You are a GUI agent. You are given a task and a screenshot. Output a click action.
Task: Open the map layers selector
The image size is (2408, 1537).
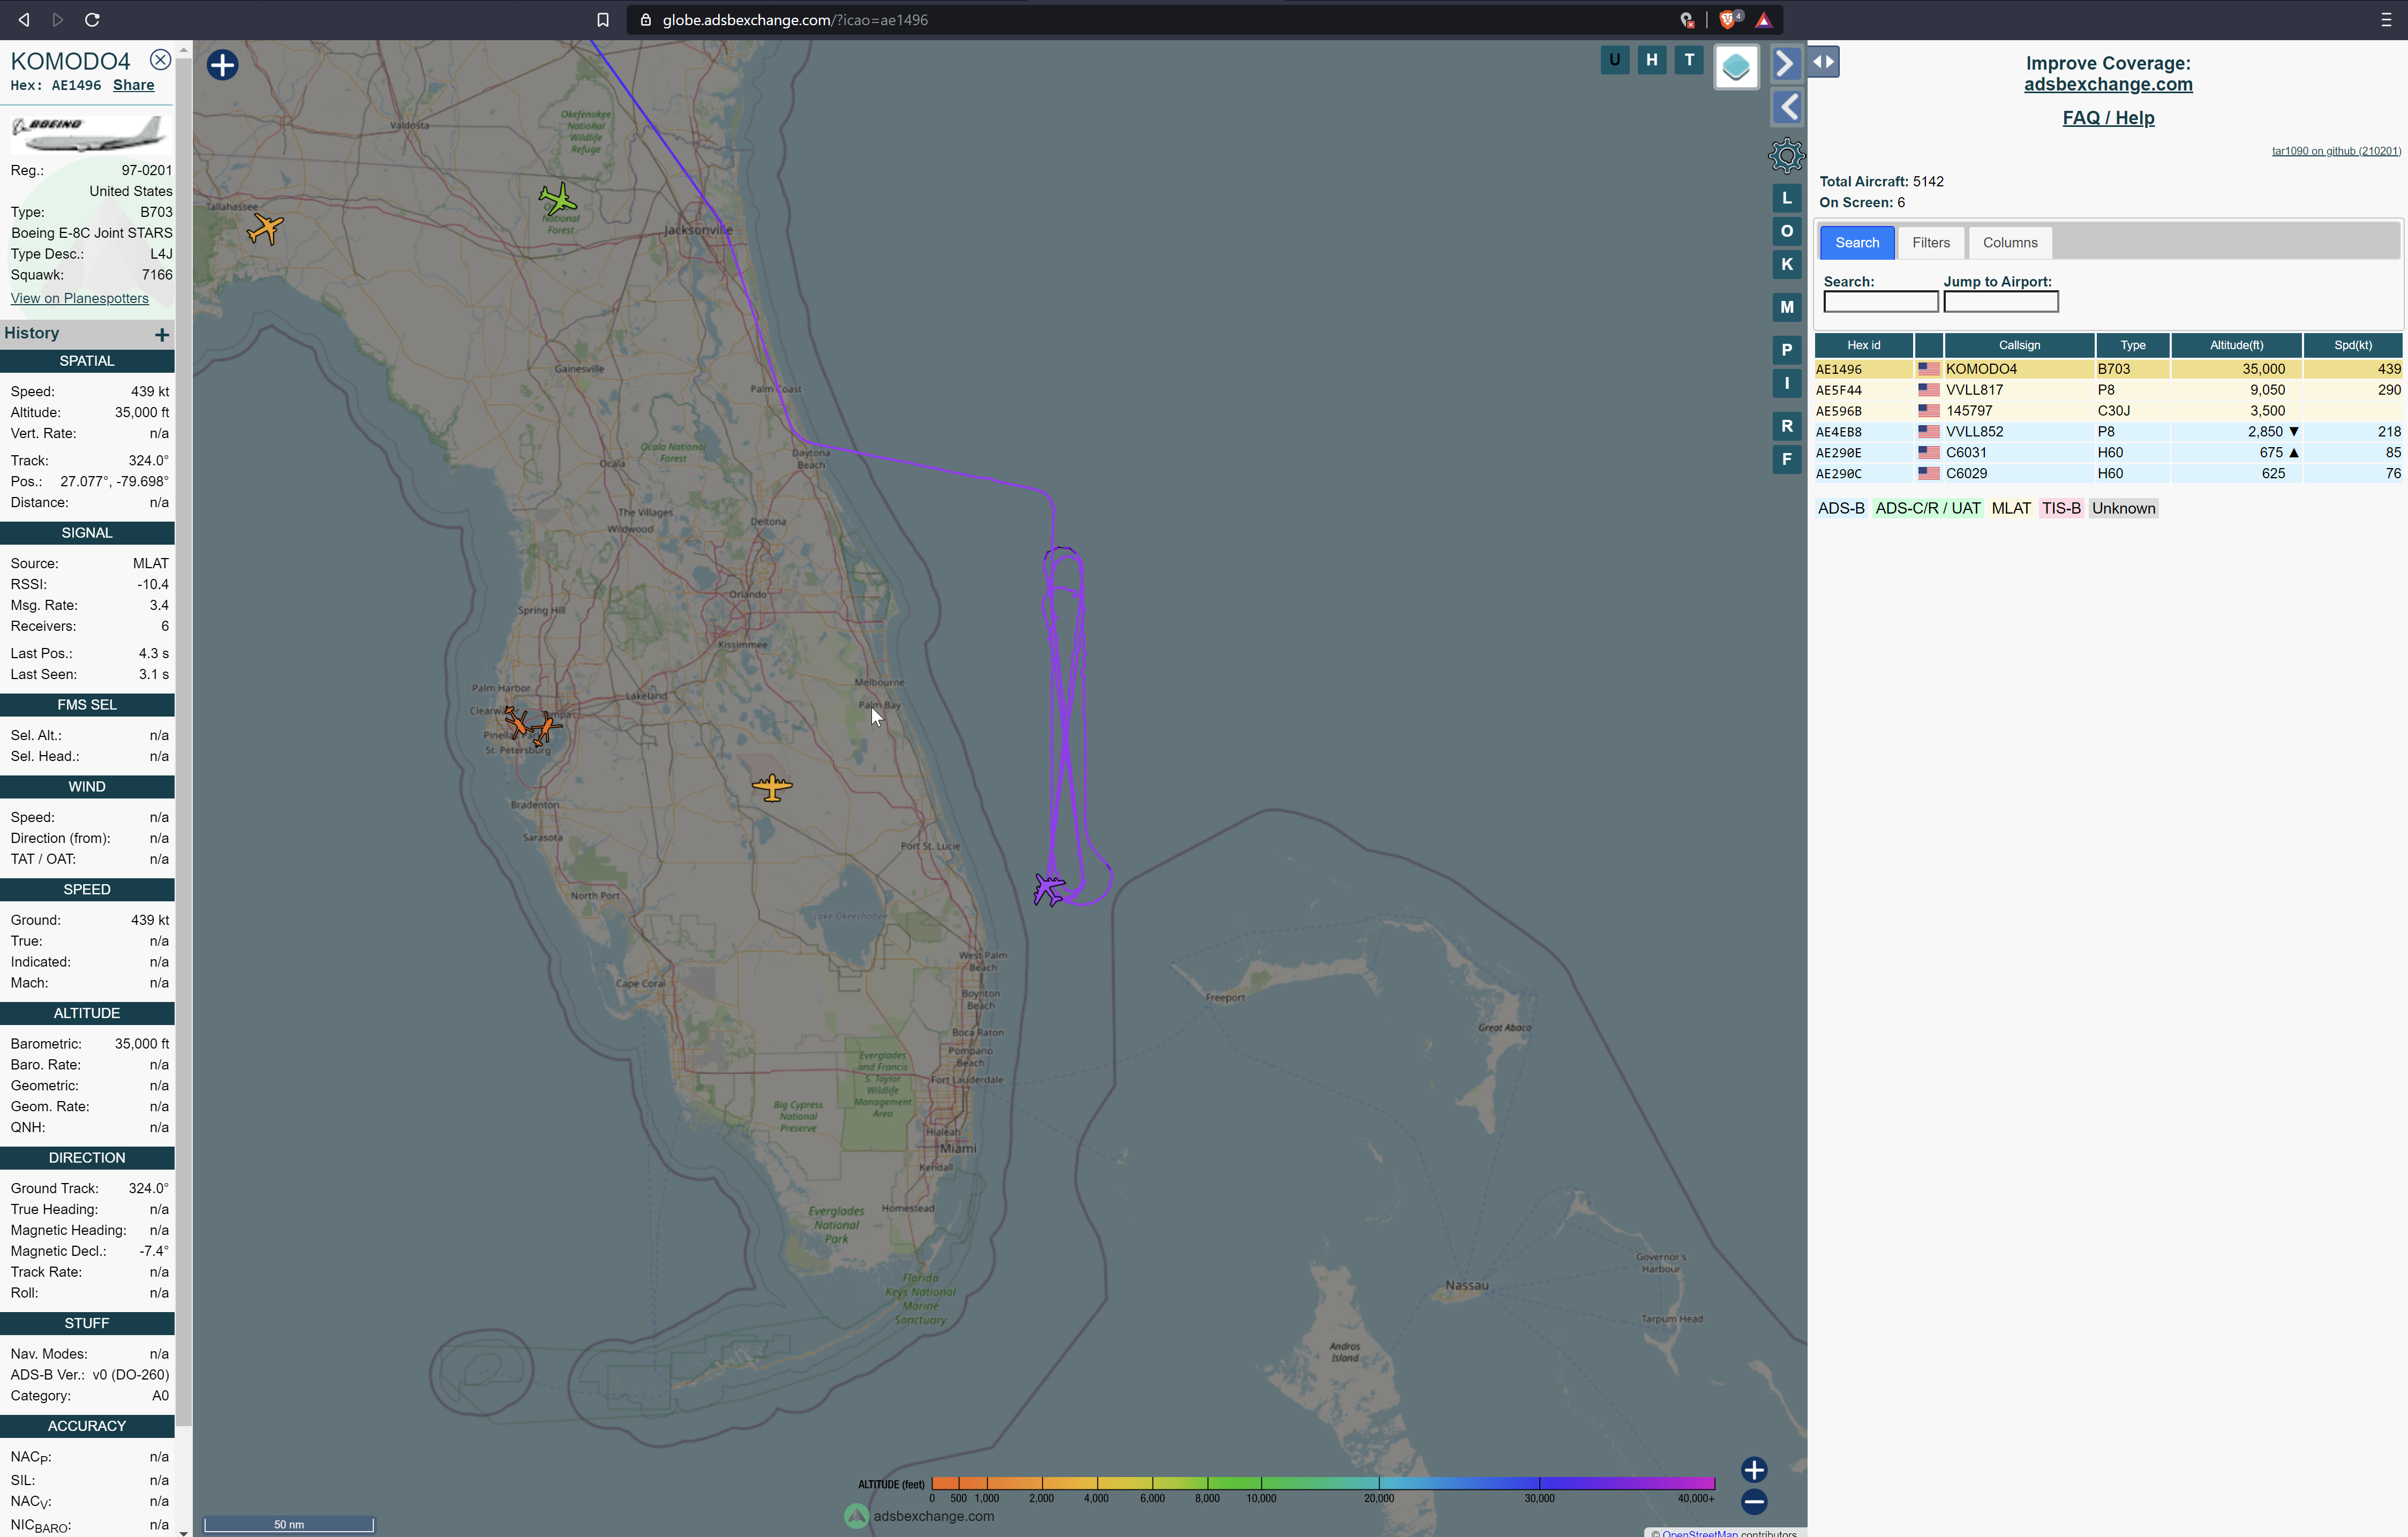[1736, 67]
